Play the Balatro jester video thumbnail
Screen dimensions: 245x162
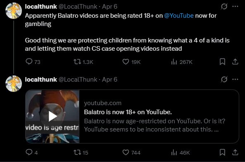click(52, 116)
